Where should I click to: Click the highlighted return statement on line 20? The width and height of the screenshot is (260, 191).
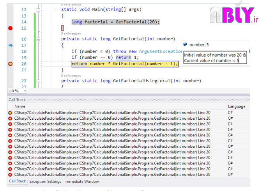(x=125, y=64)
